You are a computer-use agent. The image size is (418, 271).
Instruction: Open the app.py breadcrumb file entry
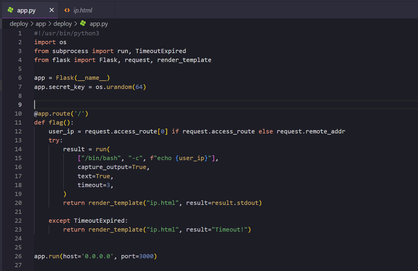click(x=99, y=24)
